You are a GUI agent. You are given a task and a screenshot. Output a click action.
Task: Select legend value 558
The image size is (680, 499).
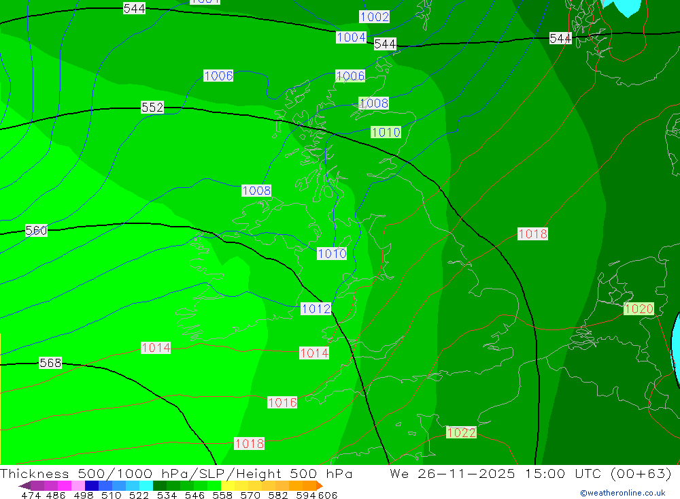[x=222, y=495]
